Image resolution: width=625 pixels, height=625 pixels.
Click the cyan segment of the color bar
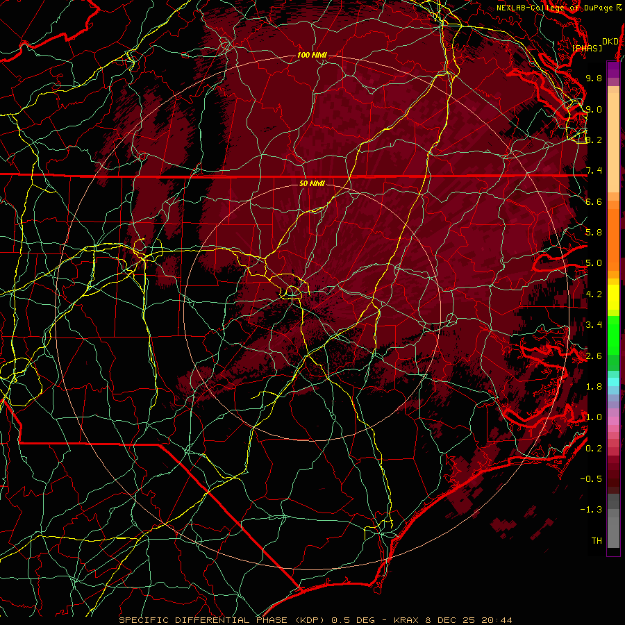tap(613, 382)
